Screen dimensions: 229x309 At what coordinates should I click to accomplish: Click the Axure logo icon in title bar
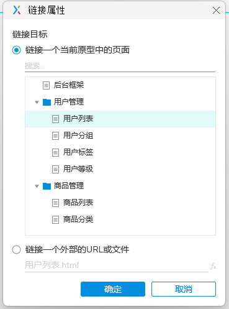coord(17,10)
